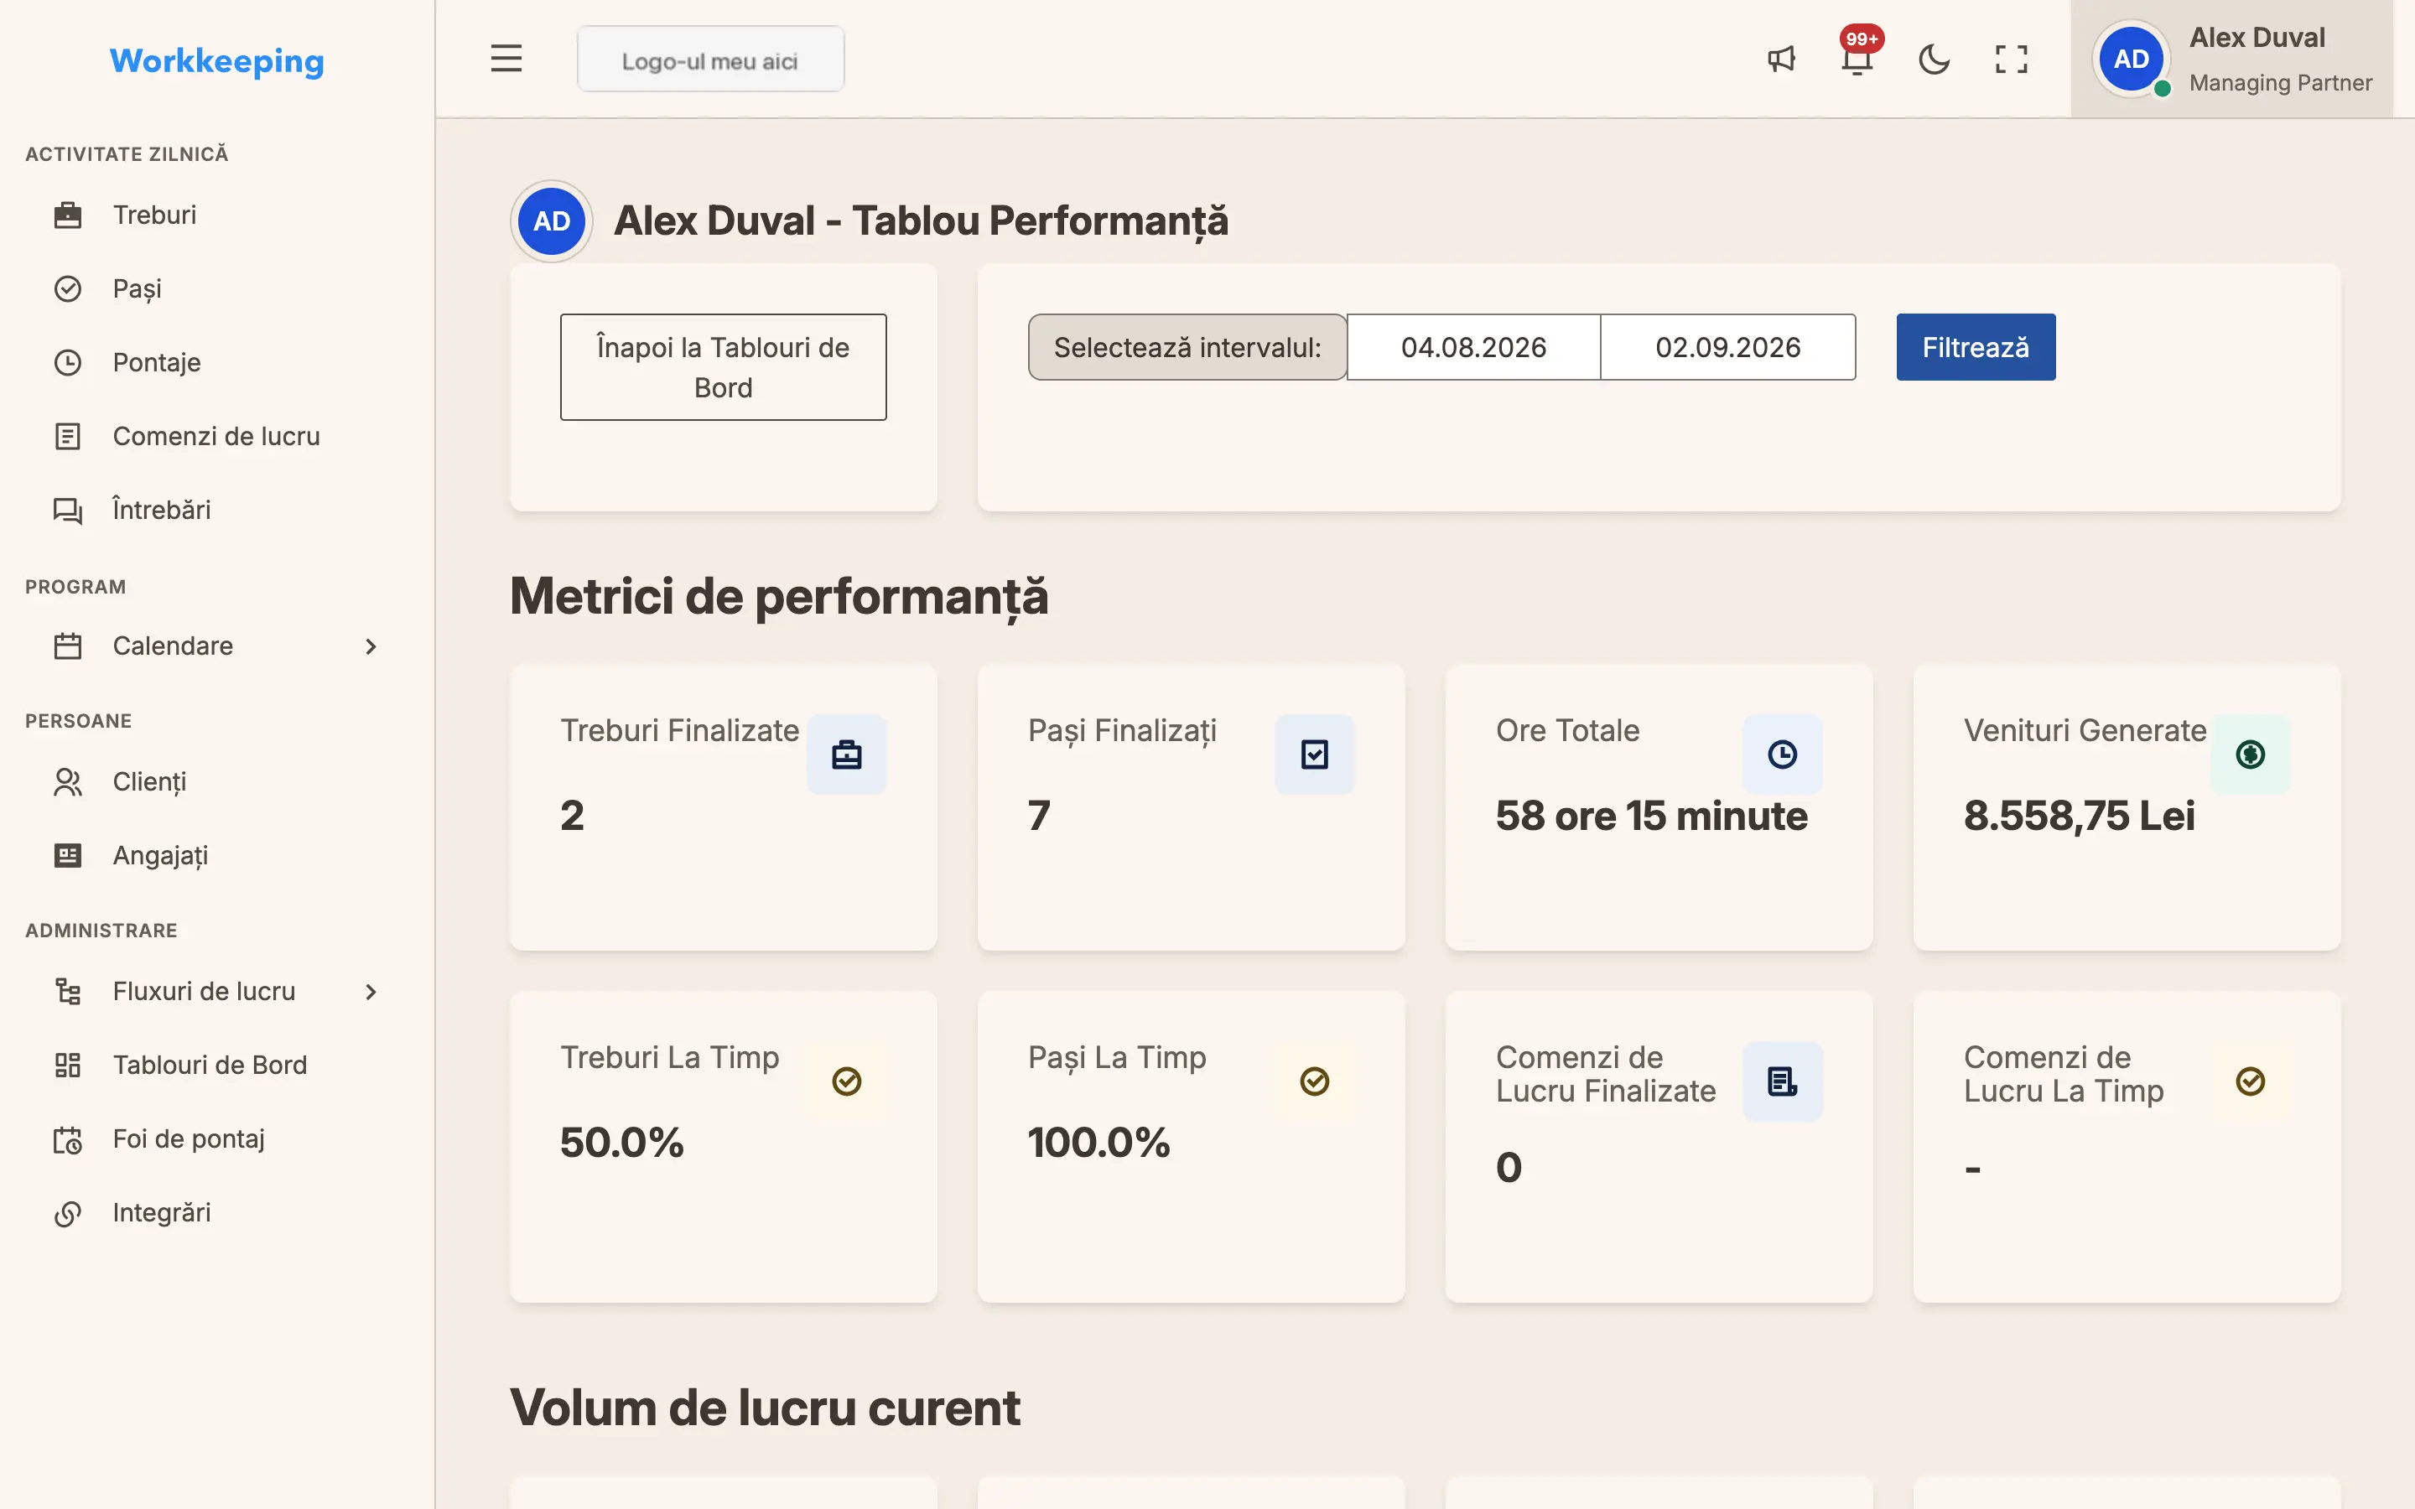Open Tablouri de Bord sidebar item
2415x1509 pixels.
click(x=216, y=1065)
